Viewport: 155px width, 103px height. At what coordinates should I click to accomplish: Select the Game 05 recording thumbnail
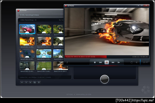[44, 41]
